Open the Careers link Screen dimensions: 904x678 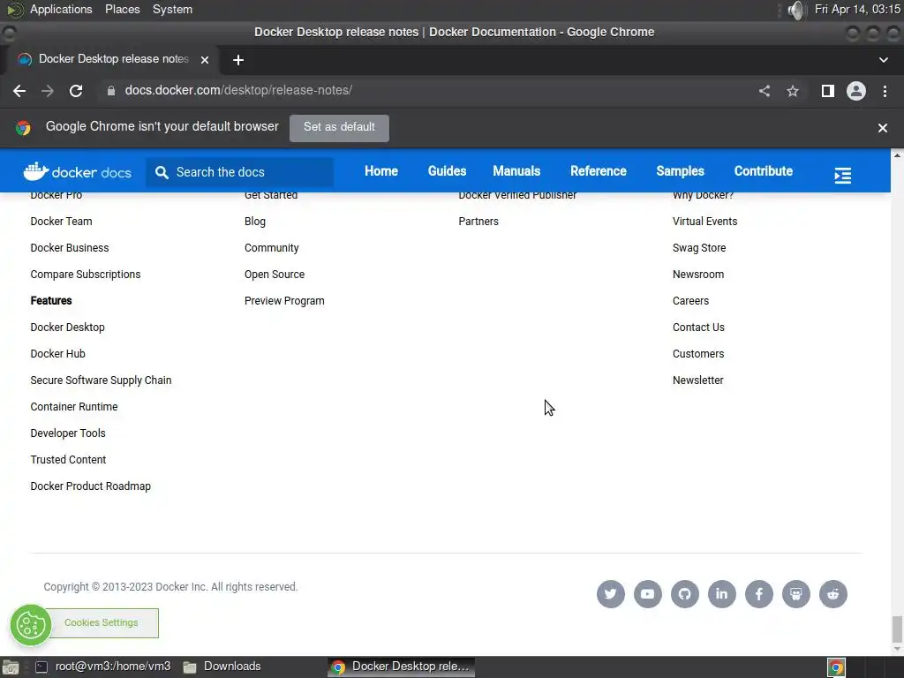pyautogui.click(x=690, y=301)
